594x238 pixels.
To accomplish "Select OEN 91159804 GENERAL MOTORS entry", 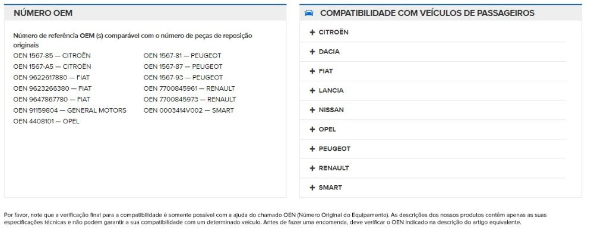I will click(x=69, y=110).
